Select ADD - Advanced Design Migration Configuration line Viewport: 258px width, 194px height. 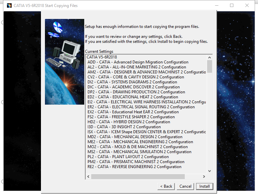138,62
